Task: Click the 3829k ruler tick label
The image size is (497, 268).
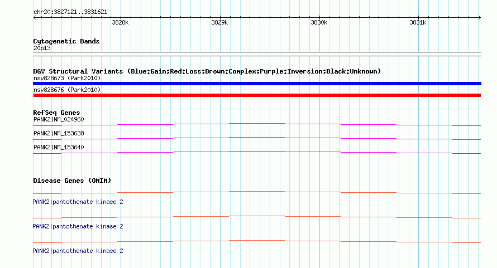Action: point(219,22)
